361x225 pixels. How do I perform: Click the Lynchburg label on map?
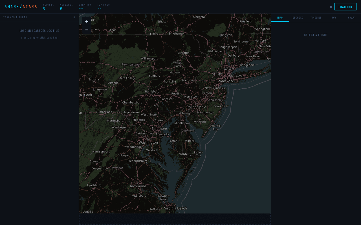pyautogui.click(x=94, y=185)
